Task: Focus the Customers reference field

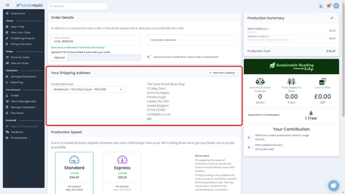Action: coord(192,40)
